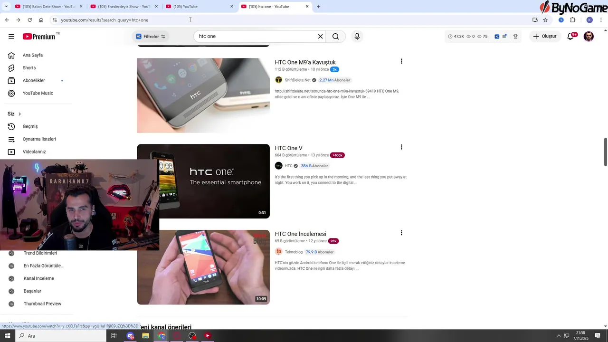
Task: Navigate back in the browser
Action: coord(7,20)
